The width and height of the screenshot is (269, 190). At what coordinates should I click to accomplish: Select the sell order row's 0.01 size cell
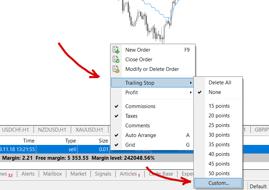pos(94,149)
